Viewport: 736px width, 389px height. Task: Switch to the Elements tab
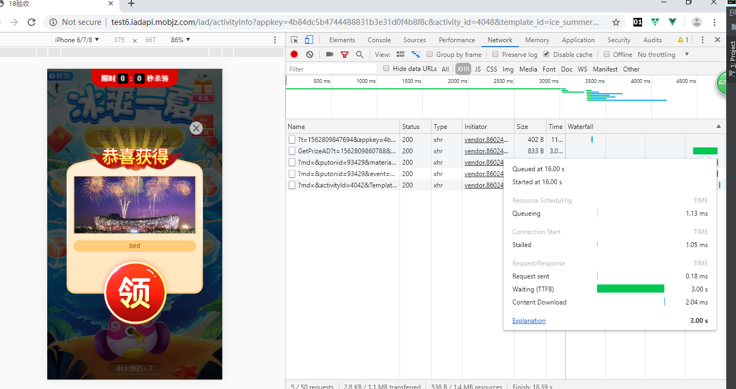click(342, 40)
